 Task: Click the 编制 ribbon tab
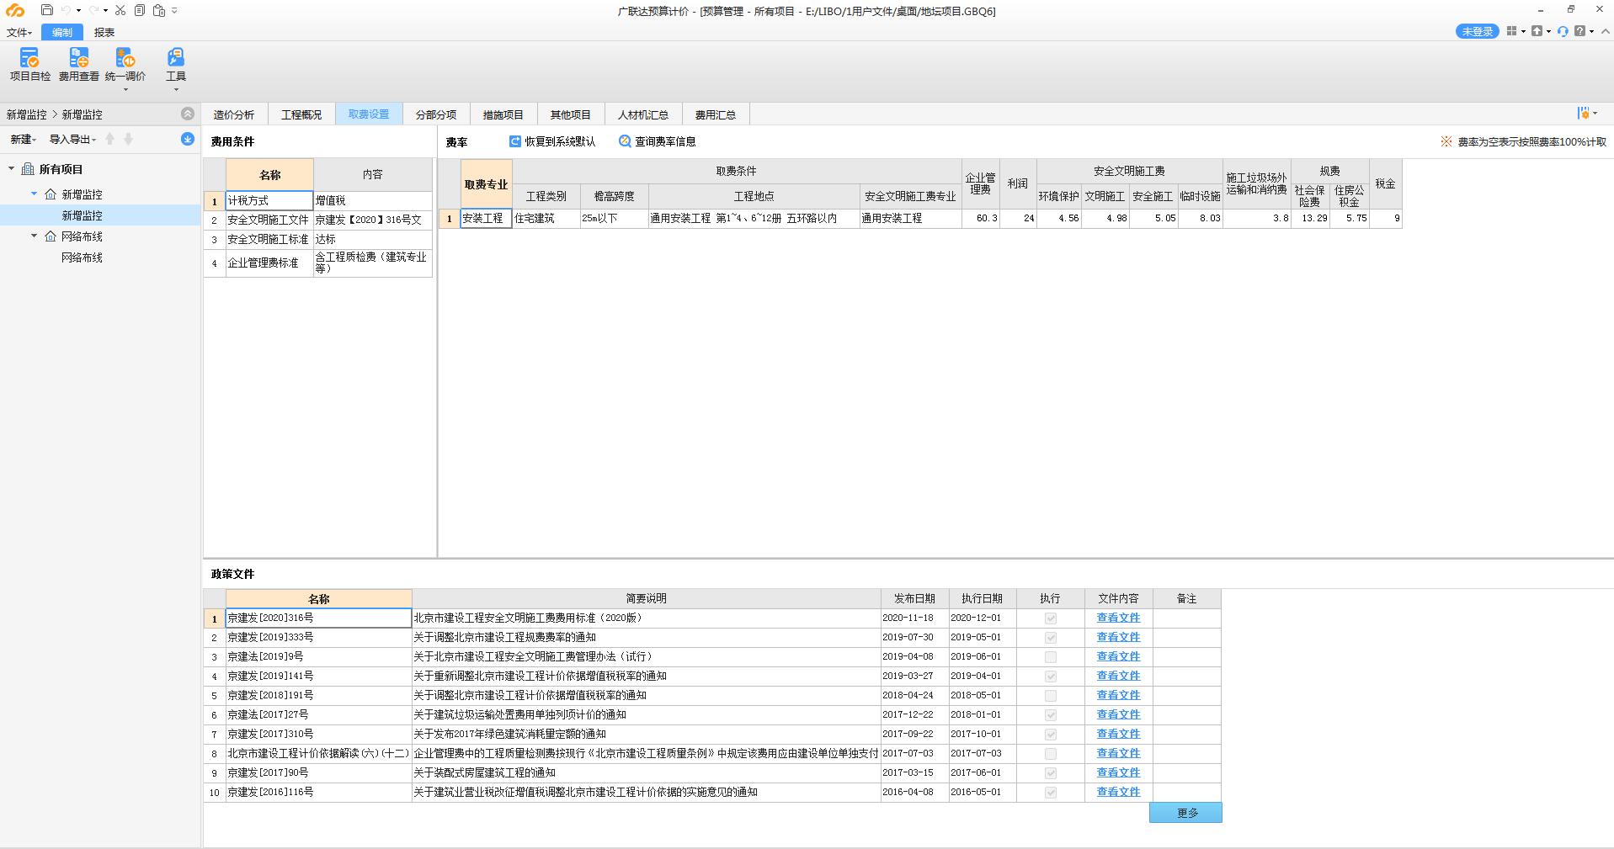point(62,32)
